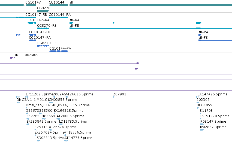
Task: Click the 357765 feature label
Action: click(33, 116)
